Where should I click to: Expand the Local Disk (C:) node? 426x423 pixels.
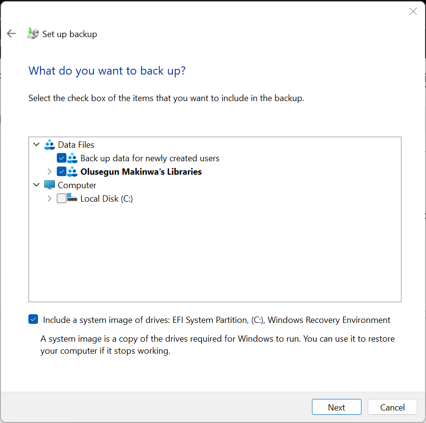pyautogui.click(x=49, y=198)
